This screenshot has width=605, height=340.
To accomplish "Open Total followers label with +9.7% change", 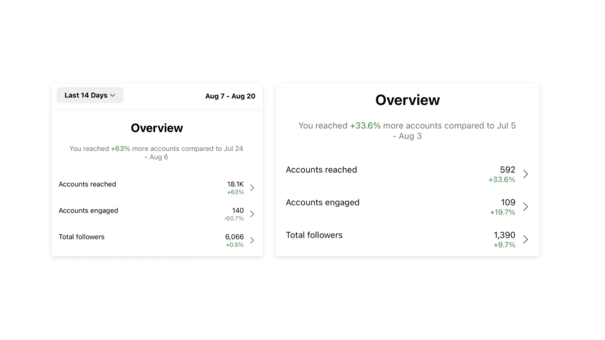I will coord(314,235).
